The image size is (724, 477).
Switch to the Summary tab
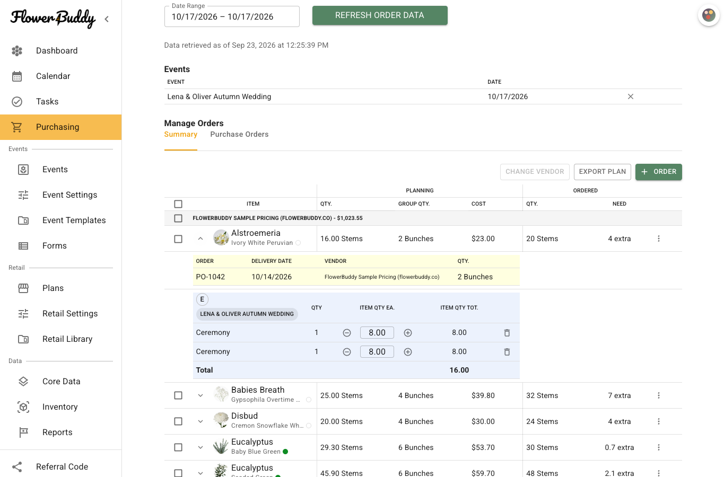tap(181, 135)
